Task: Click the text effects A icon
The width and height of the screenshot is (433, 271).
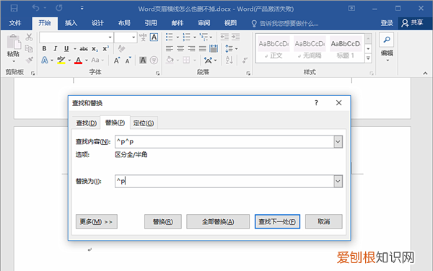Action: [45, 60]
